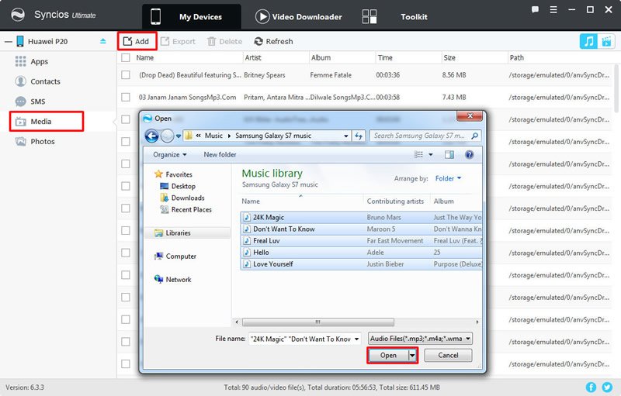Toggle the select-all checkbox in header
The width and height of the screenshot is (621, 396).
(x=126, y=57)
